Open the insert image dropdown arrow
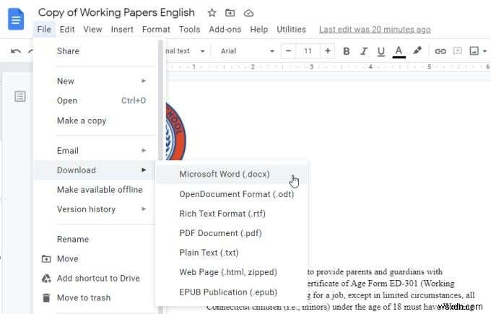 click(485, 51)
